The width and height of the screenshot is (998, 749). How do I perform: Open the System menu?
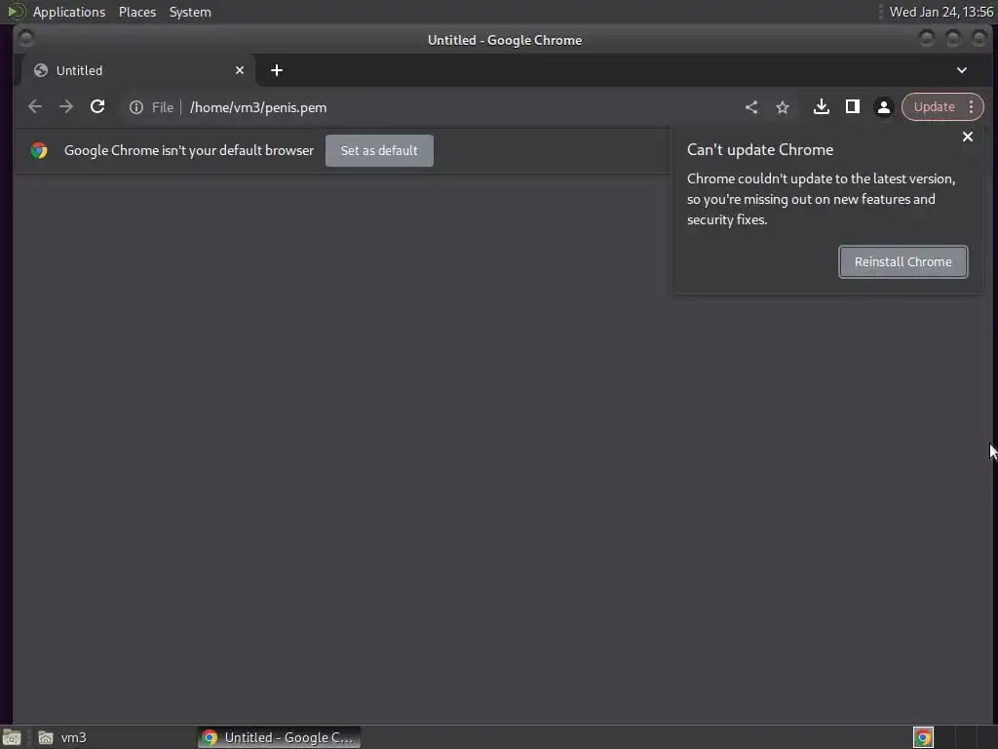(x=190, y=12)
